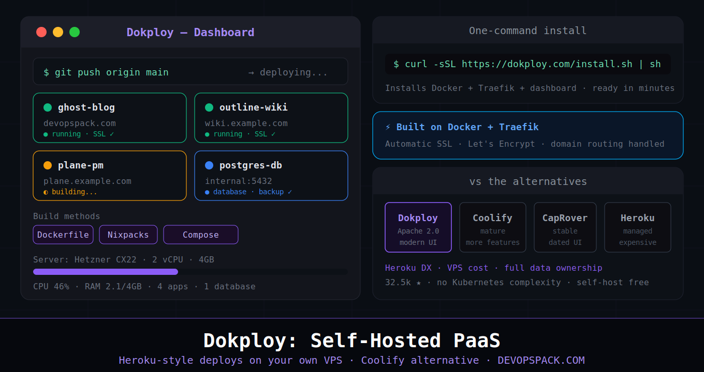Click the internal:5432 address text
Viewport: 704px width, 372px height.
[x=239, y=181]
